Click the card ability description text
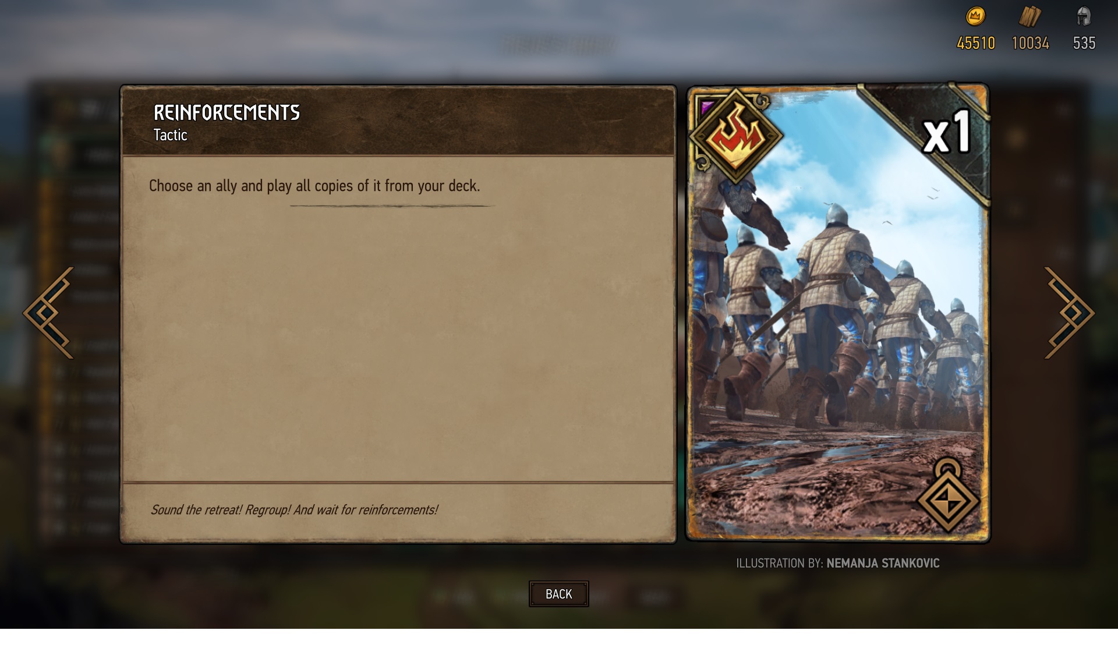1118x655 pixels. [x=314, y=186]
